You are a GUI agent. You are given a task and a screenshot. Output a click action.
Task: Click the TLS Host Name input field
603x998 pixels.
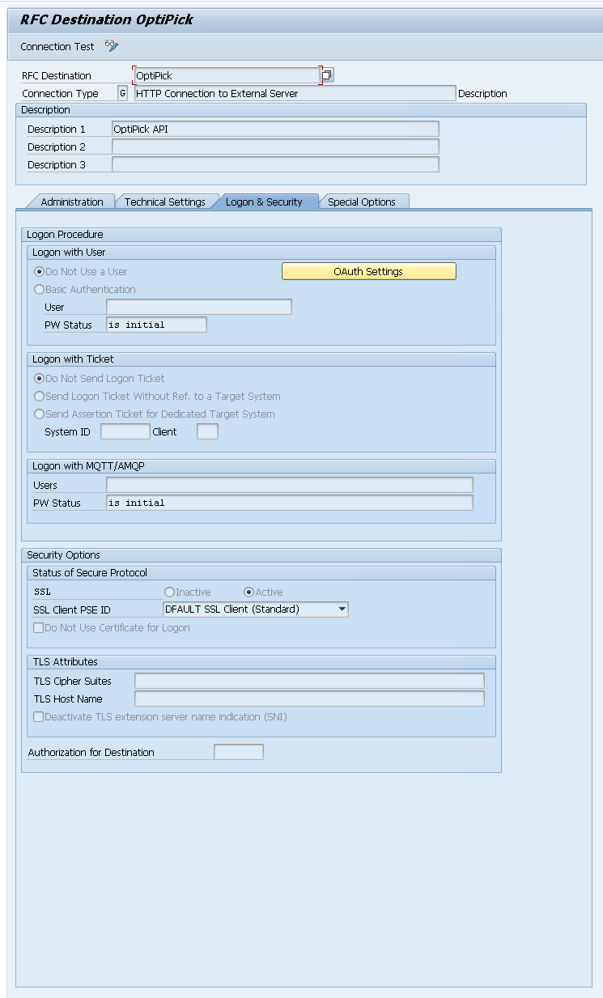point(309,699)
